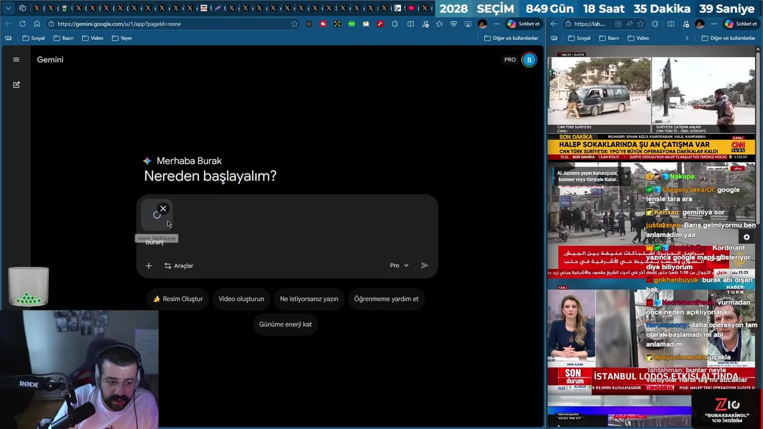
Task: Open Copilot Sohbet et in the left browser
Action: click(523, 24)
